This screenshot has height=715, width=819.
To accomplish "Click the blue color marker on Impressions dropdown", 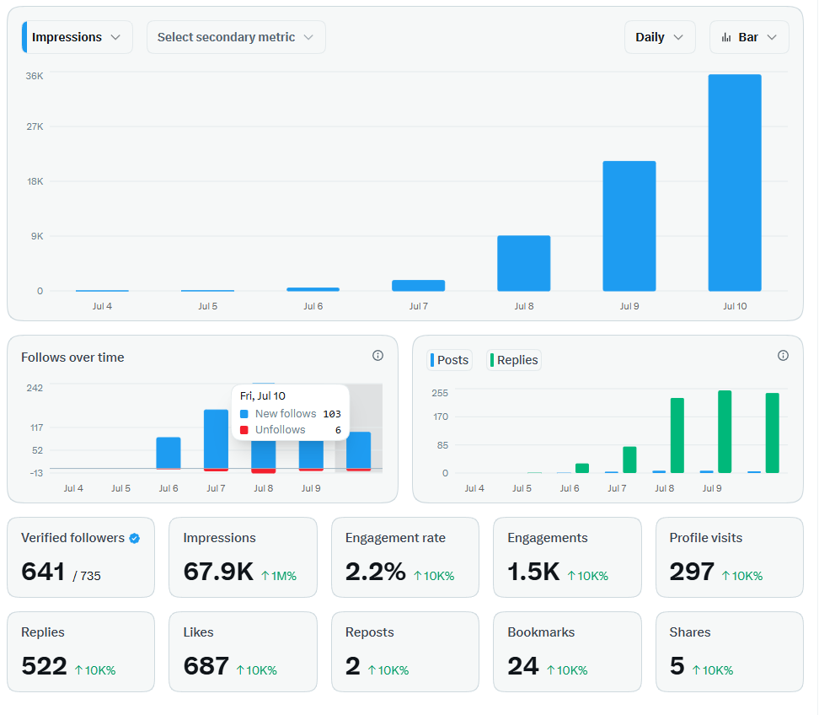I will click(x=24, y=37).
